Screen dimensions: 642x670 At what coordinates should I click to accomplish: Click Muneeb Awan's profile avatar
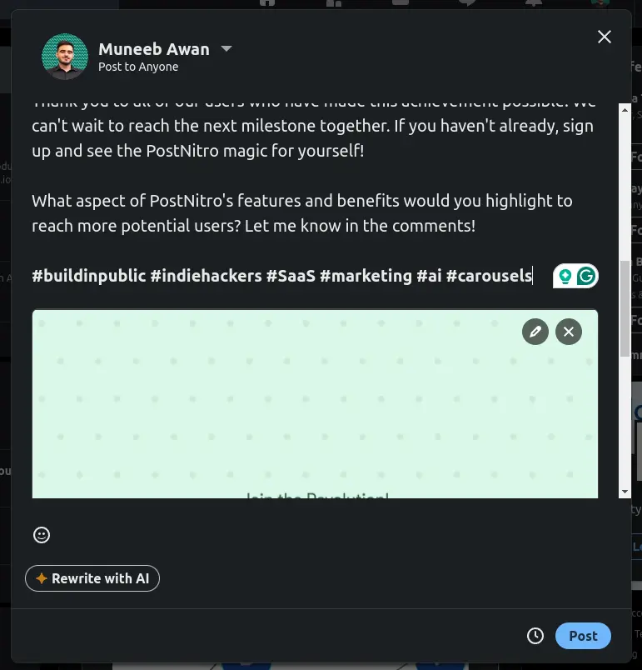65,57
